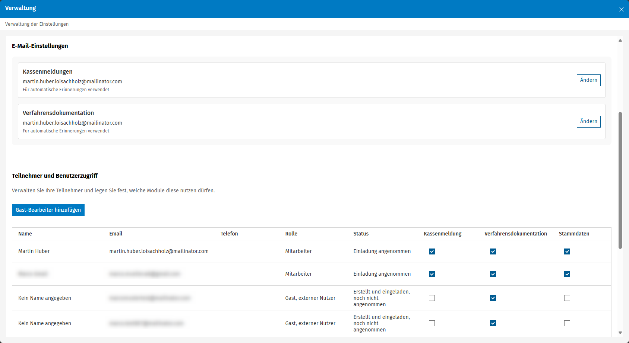
Task: Click the Verfahrensdokumentation column header
Action: coord(516,234)
